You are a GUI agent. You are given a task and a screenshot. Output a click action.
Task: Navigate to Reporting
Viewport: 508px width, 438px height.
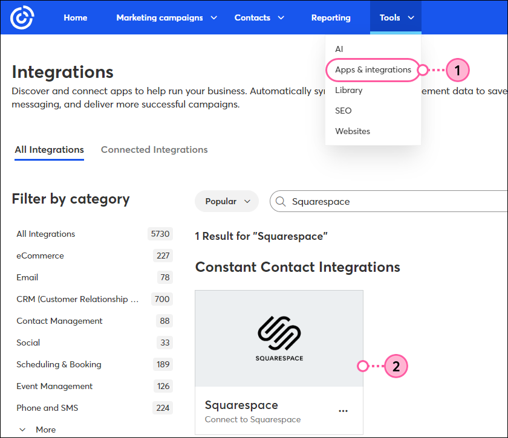pos(331,18)
